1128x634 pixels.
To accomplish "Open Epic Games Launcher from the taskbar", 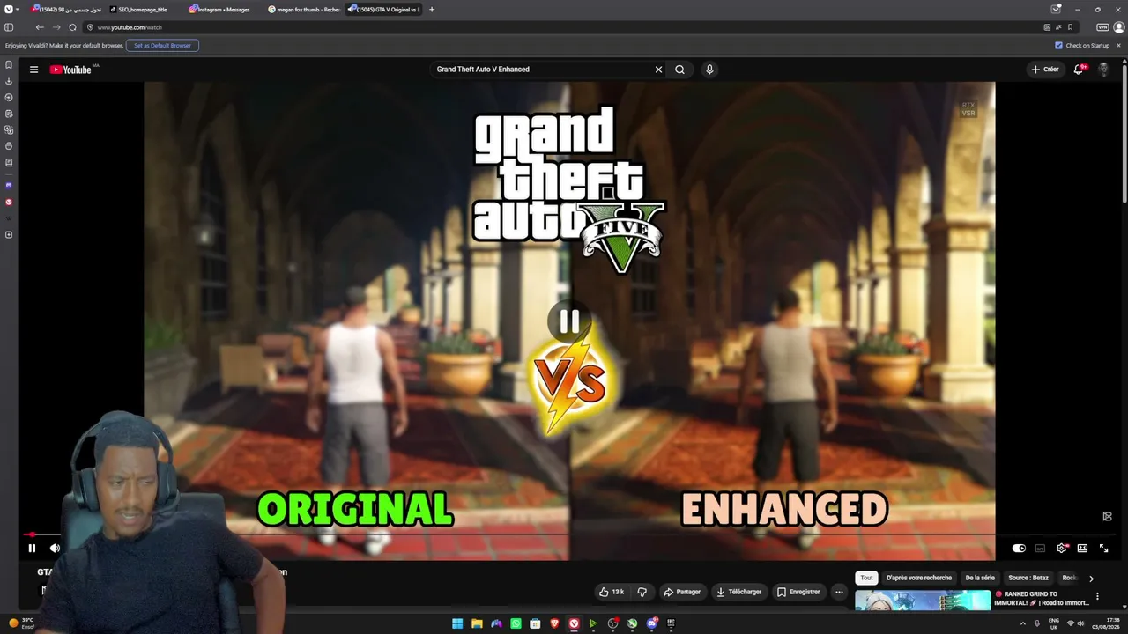I will pyautogui.click(x=671, y=623).
